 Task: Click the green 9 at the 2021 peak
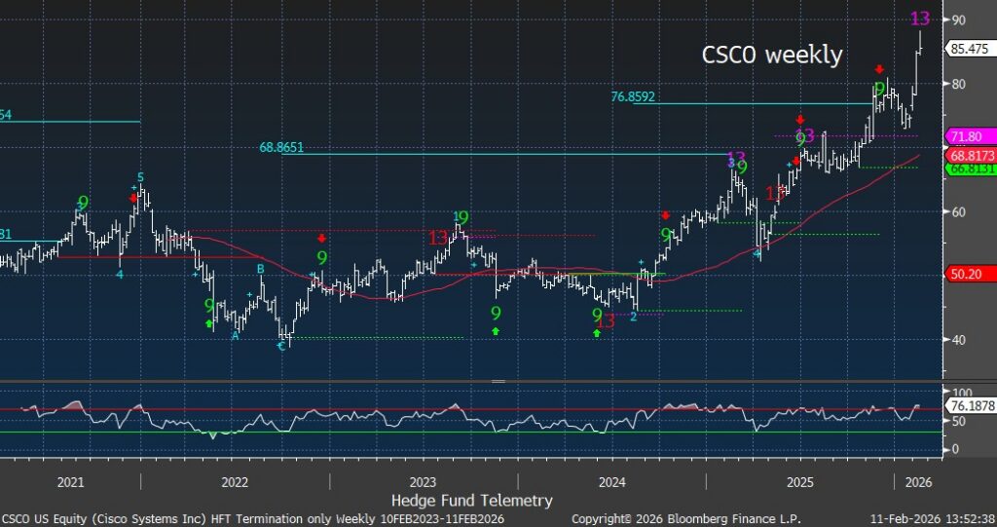(84, 203)
